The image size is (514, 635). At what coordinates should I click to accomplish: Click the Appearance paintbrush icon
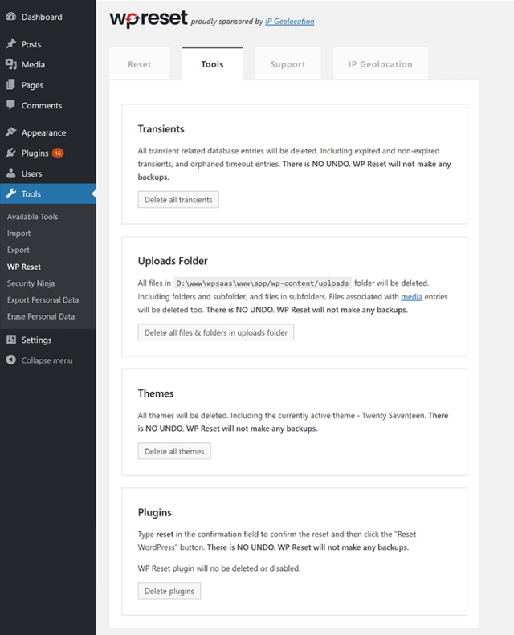(11, 132)
